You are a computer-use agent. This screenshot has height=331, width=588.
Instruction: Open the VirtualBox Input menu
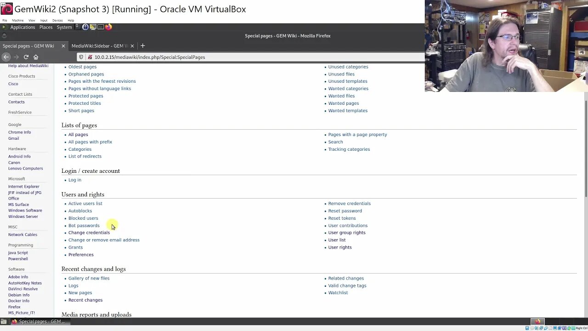tap(44, 20)
